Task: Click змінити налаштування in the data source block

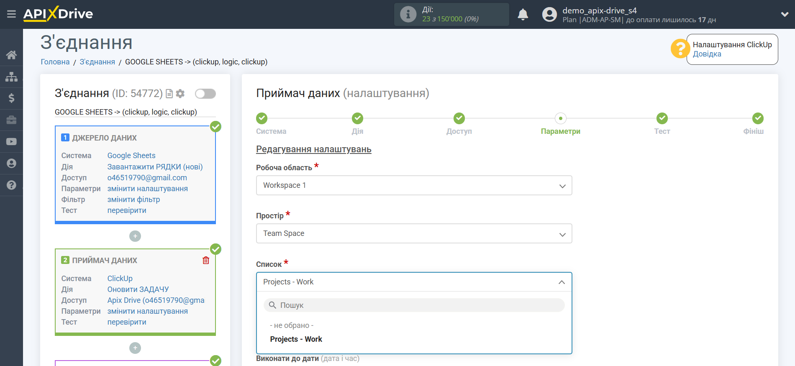Action: 148,189
